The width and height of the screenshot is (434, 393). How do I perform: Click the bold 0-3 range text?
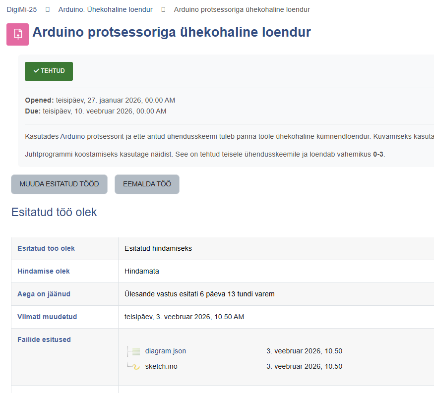378,154
